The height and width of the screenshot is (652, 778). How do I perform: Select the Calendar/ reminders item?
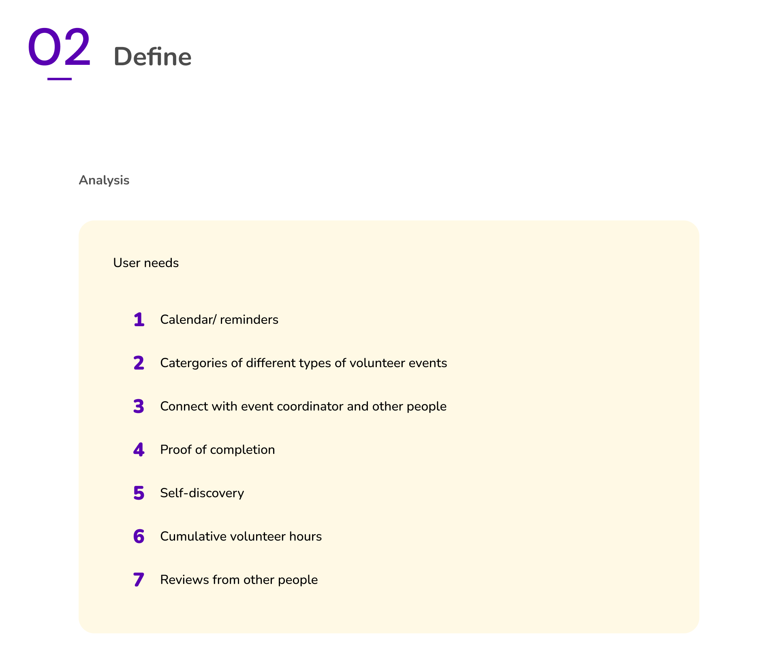219,320
